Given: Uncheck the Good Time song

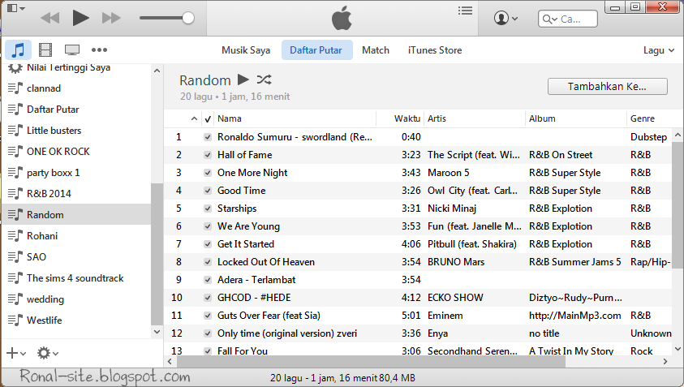Looking at the screenshot, I should point(208,191).
